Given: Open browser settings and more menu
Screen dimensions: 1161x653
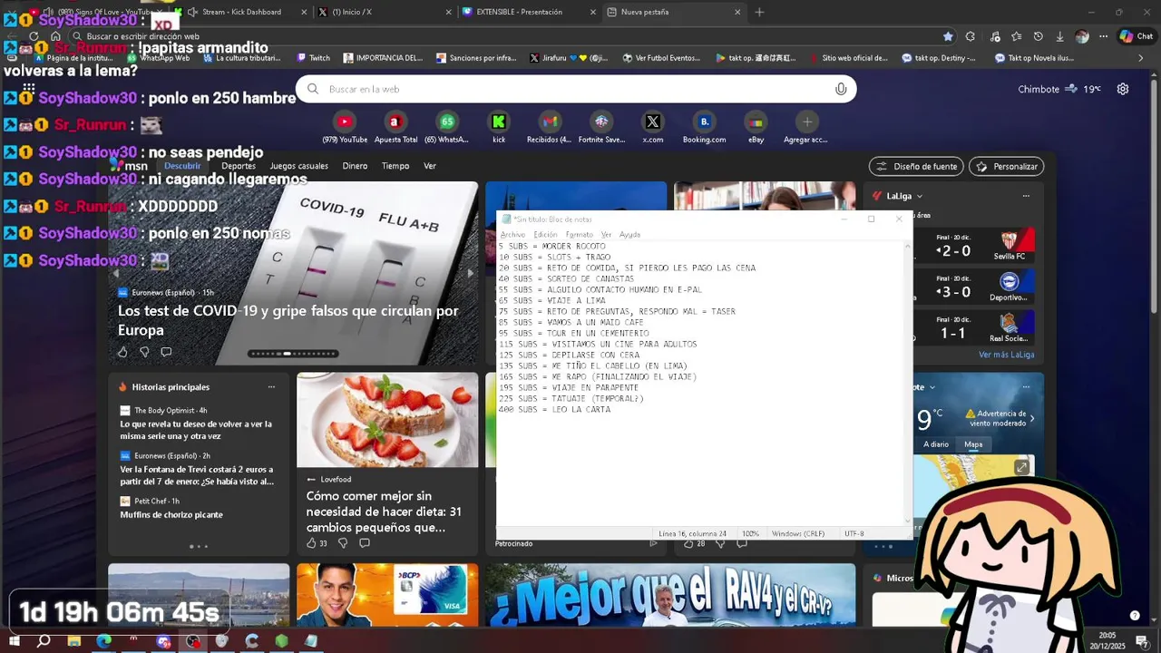Looking at the screenshot, I should tap(1104, 36).
